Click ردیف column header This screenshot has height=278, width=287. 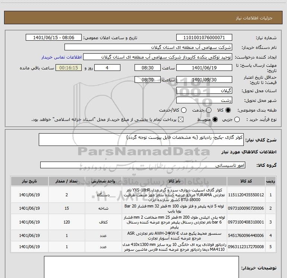coord(271,181)
